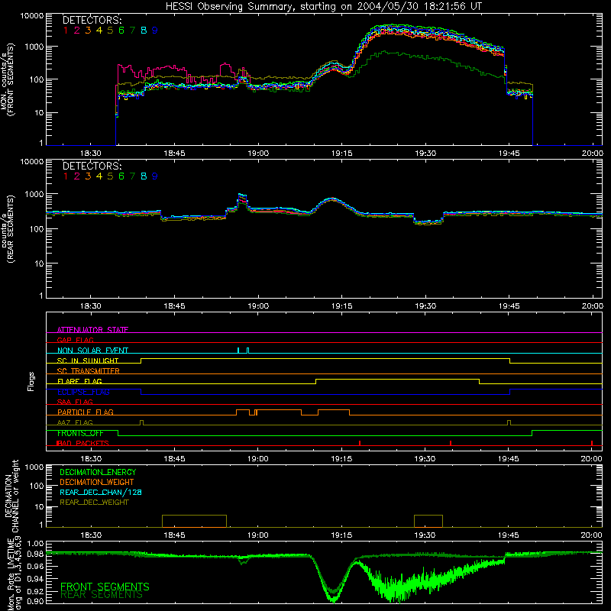Click the DECIMATION_ENERGY legend entry
The width and height of the screenshot is (611, 611).
pos(98,472)
